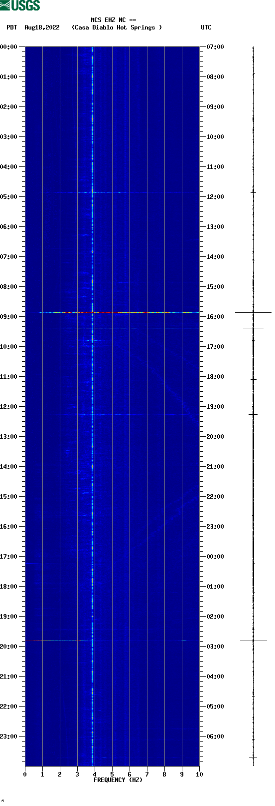The image size is (275, 806).
Task: Click the 'UTC' timezone label
Action: click(x=206, y=27)
